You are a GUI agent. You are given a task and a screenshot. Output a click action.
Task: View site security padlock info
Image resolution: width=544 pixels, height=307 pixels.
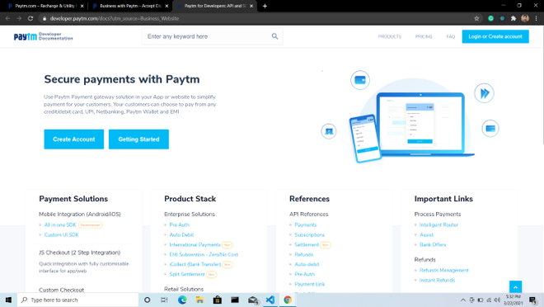pyautogui.click(x=45, y=18)
